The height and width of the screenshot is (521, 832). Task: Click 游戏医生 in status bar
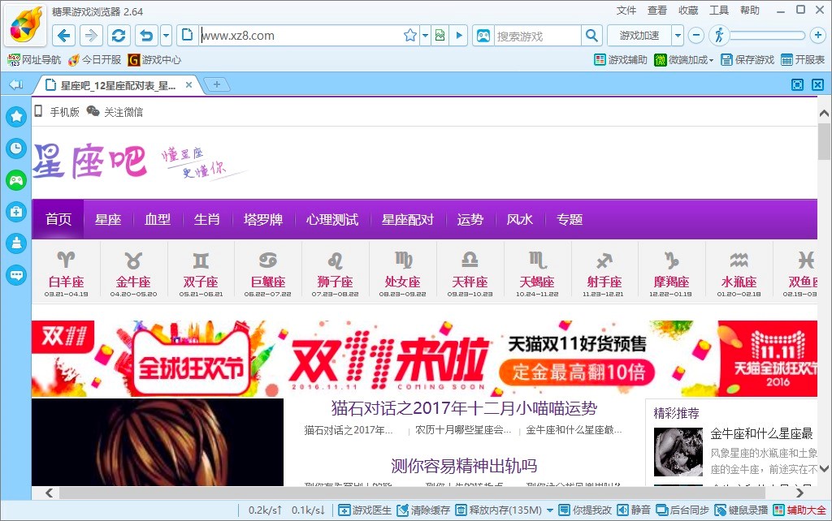pyautogui.click(x=365, y=510)
